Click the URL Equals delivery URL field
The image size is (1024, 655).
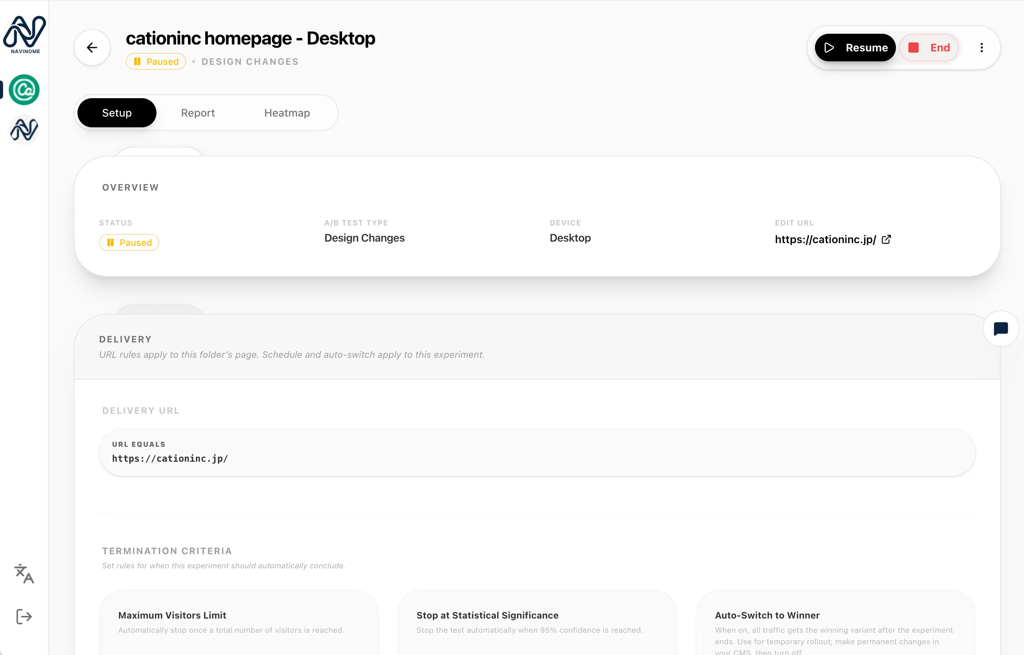[x=537, y=453]
